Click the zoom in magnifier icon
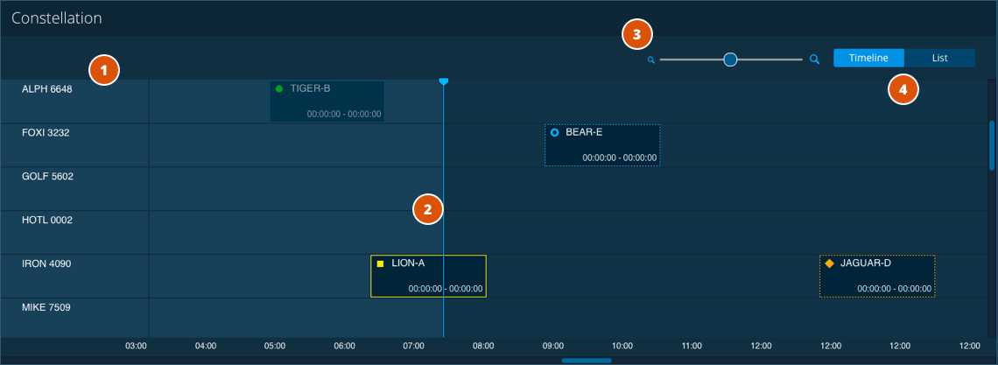 pyautogui.click(x=814, y=60)
